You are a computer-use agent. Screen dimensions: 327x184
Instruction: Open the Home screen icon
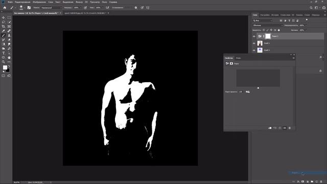click(x=5, y=8)
